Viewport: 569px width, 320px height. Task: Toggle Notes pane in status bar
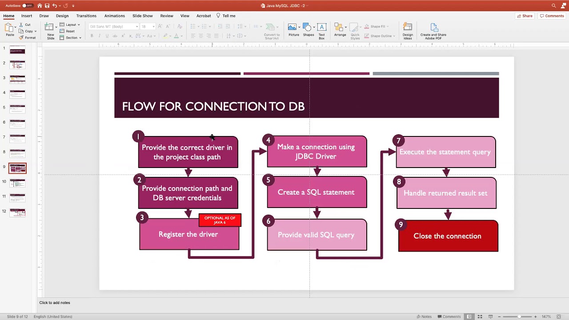pos(424,316)
